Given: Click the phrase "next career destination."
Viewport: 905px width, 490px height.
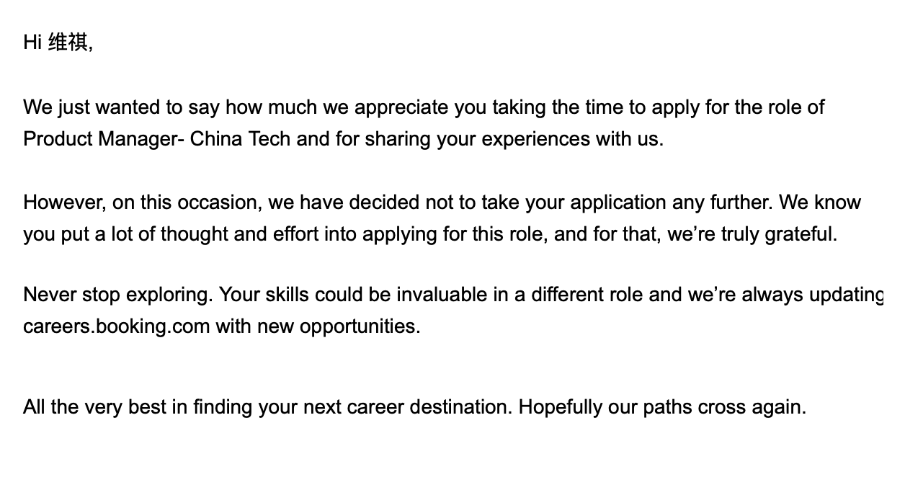Looking at the screenshot, I should pos(408,407).
